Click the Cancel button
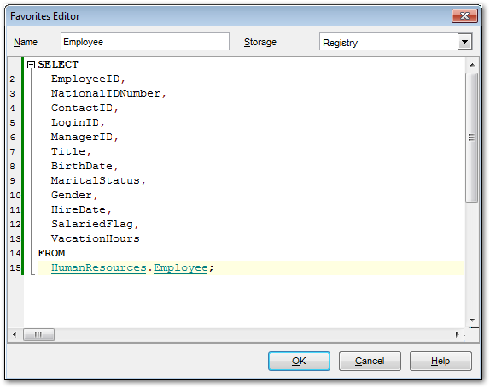The image size is (490, 388). point(370,361)
